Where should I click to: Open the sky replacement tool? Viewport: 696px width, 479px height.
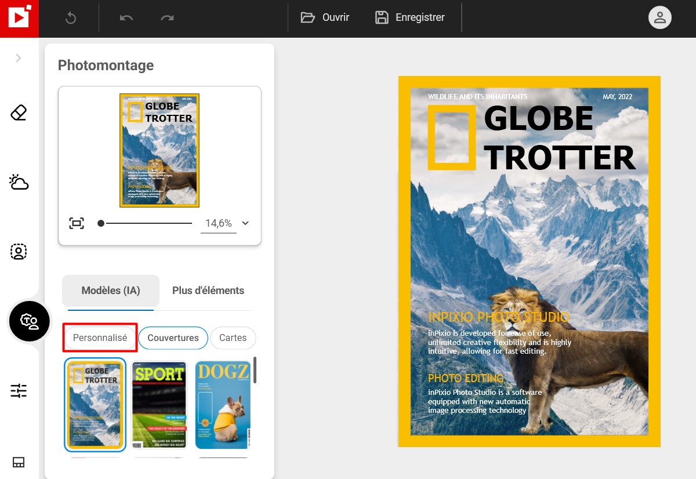pyautogui.click(x=19, y=182)
